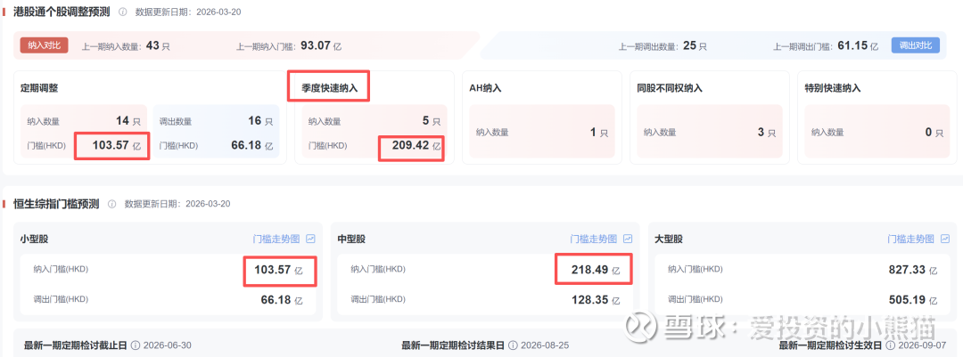
Task: Select the 季度快速纳入 card heading
Action: [x=328, y=88]
